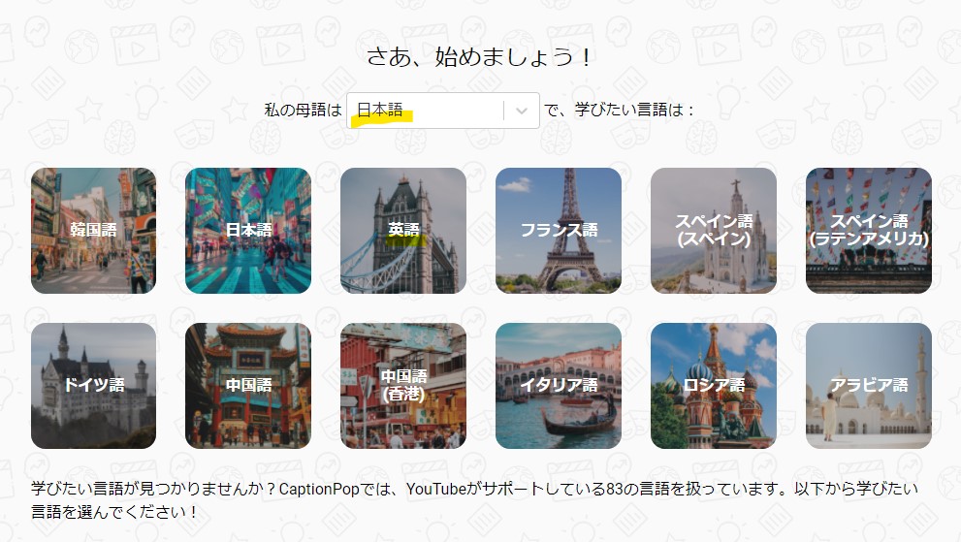This screenshot has height=542, width=961.
Task: Select the 中国語 (香港) tile
Action: (403, 386)
